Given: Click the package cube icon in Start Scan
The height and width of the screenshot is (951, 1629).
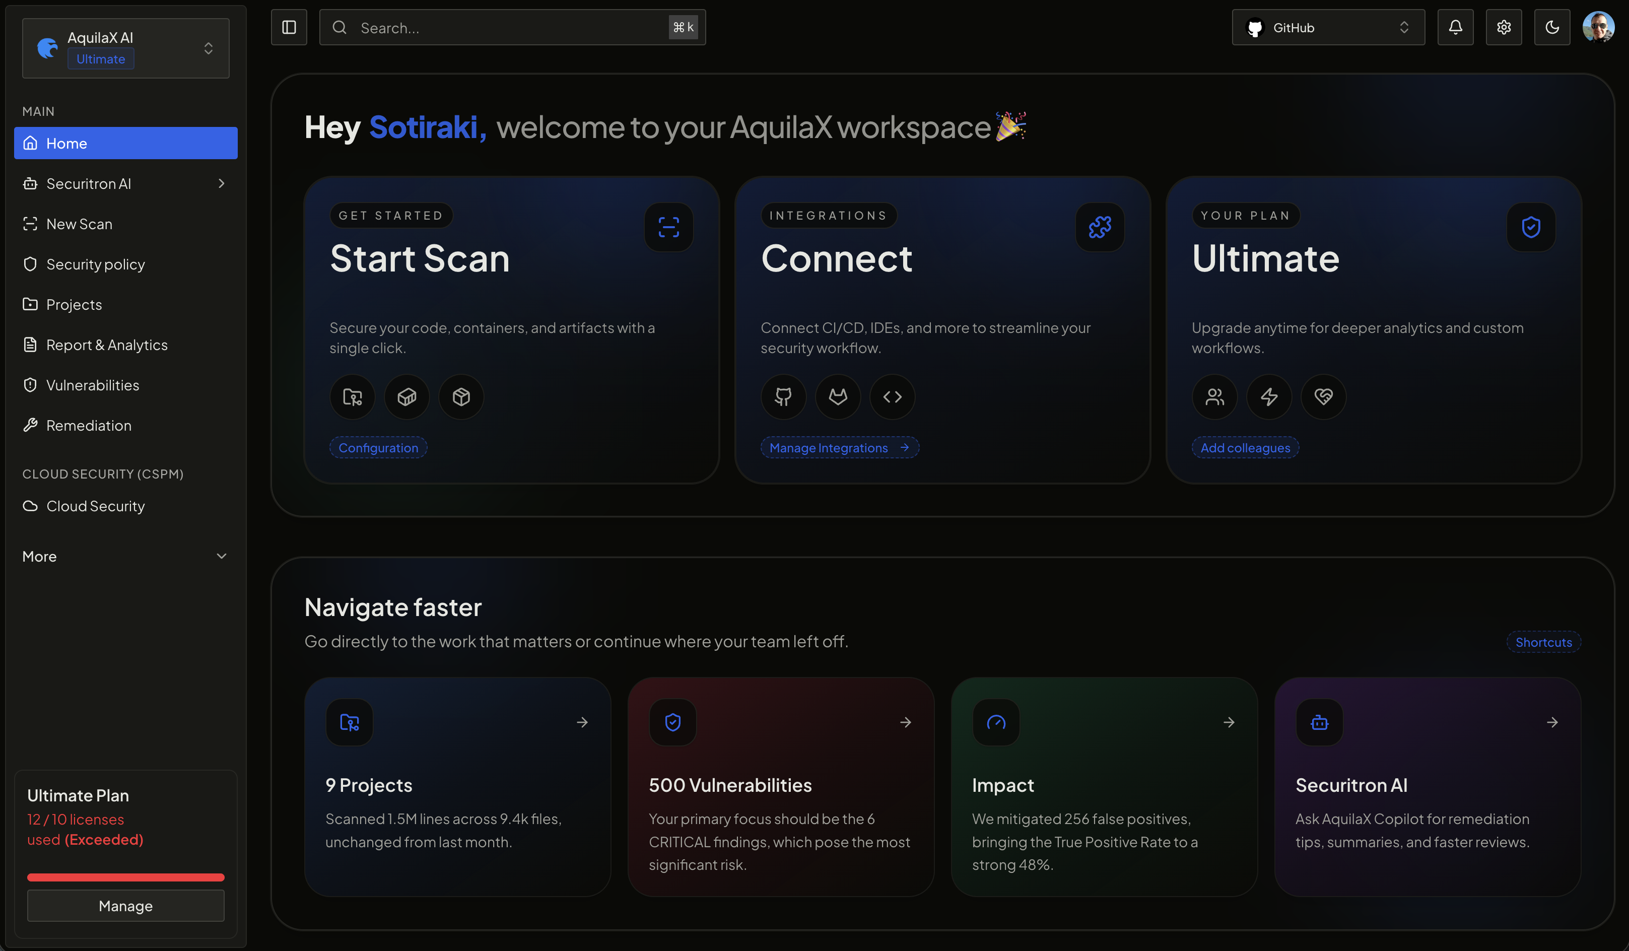Looking at the screenshot, I should pyautogui.click(x=461, y=396).
